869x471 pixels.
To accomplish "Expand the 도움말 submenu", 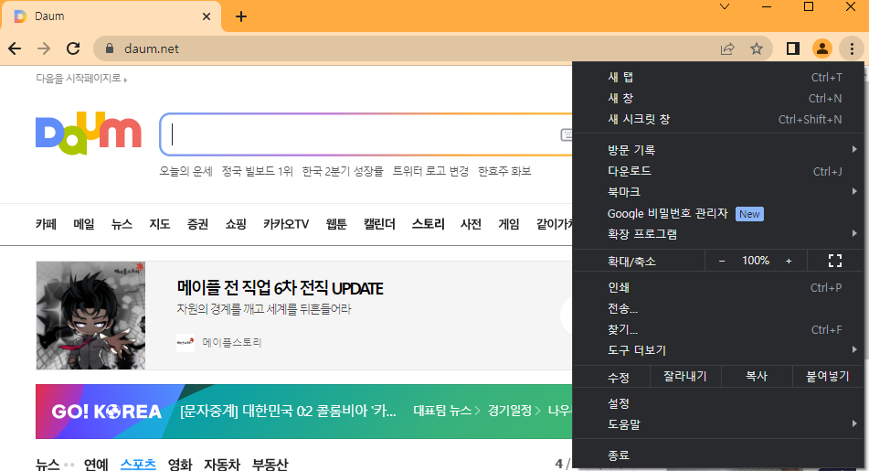I will coord(718,424).
